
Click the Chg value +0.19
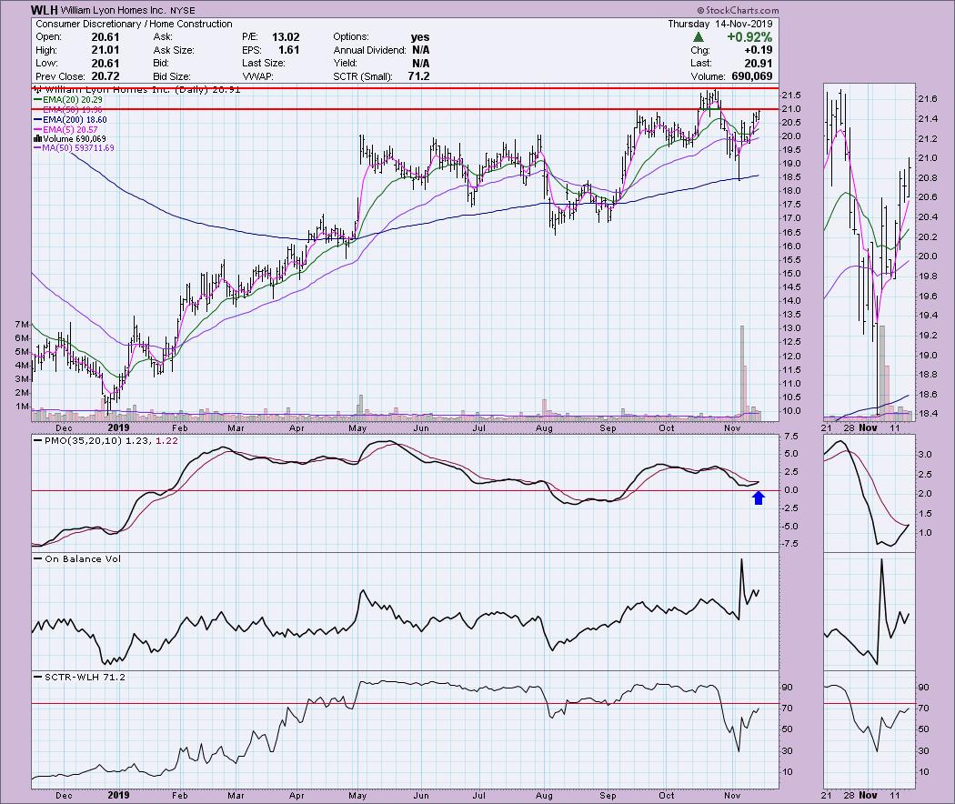tap(759, 51)
